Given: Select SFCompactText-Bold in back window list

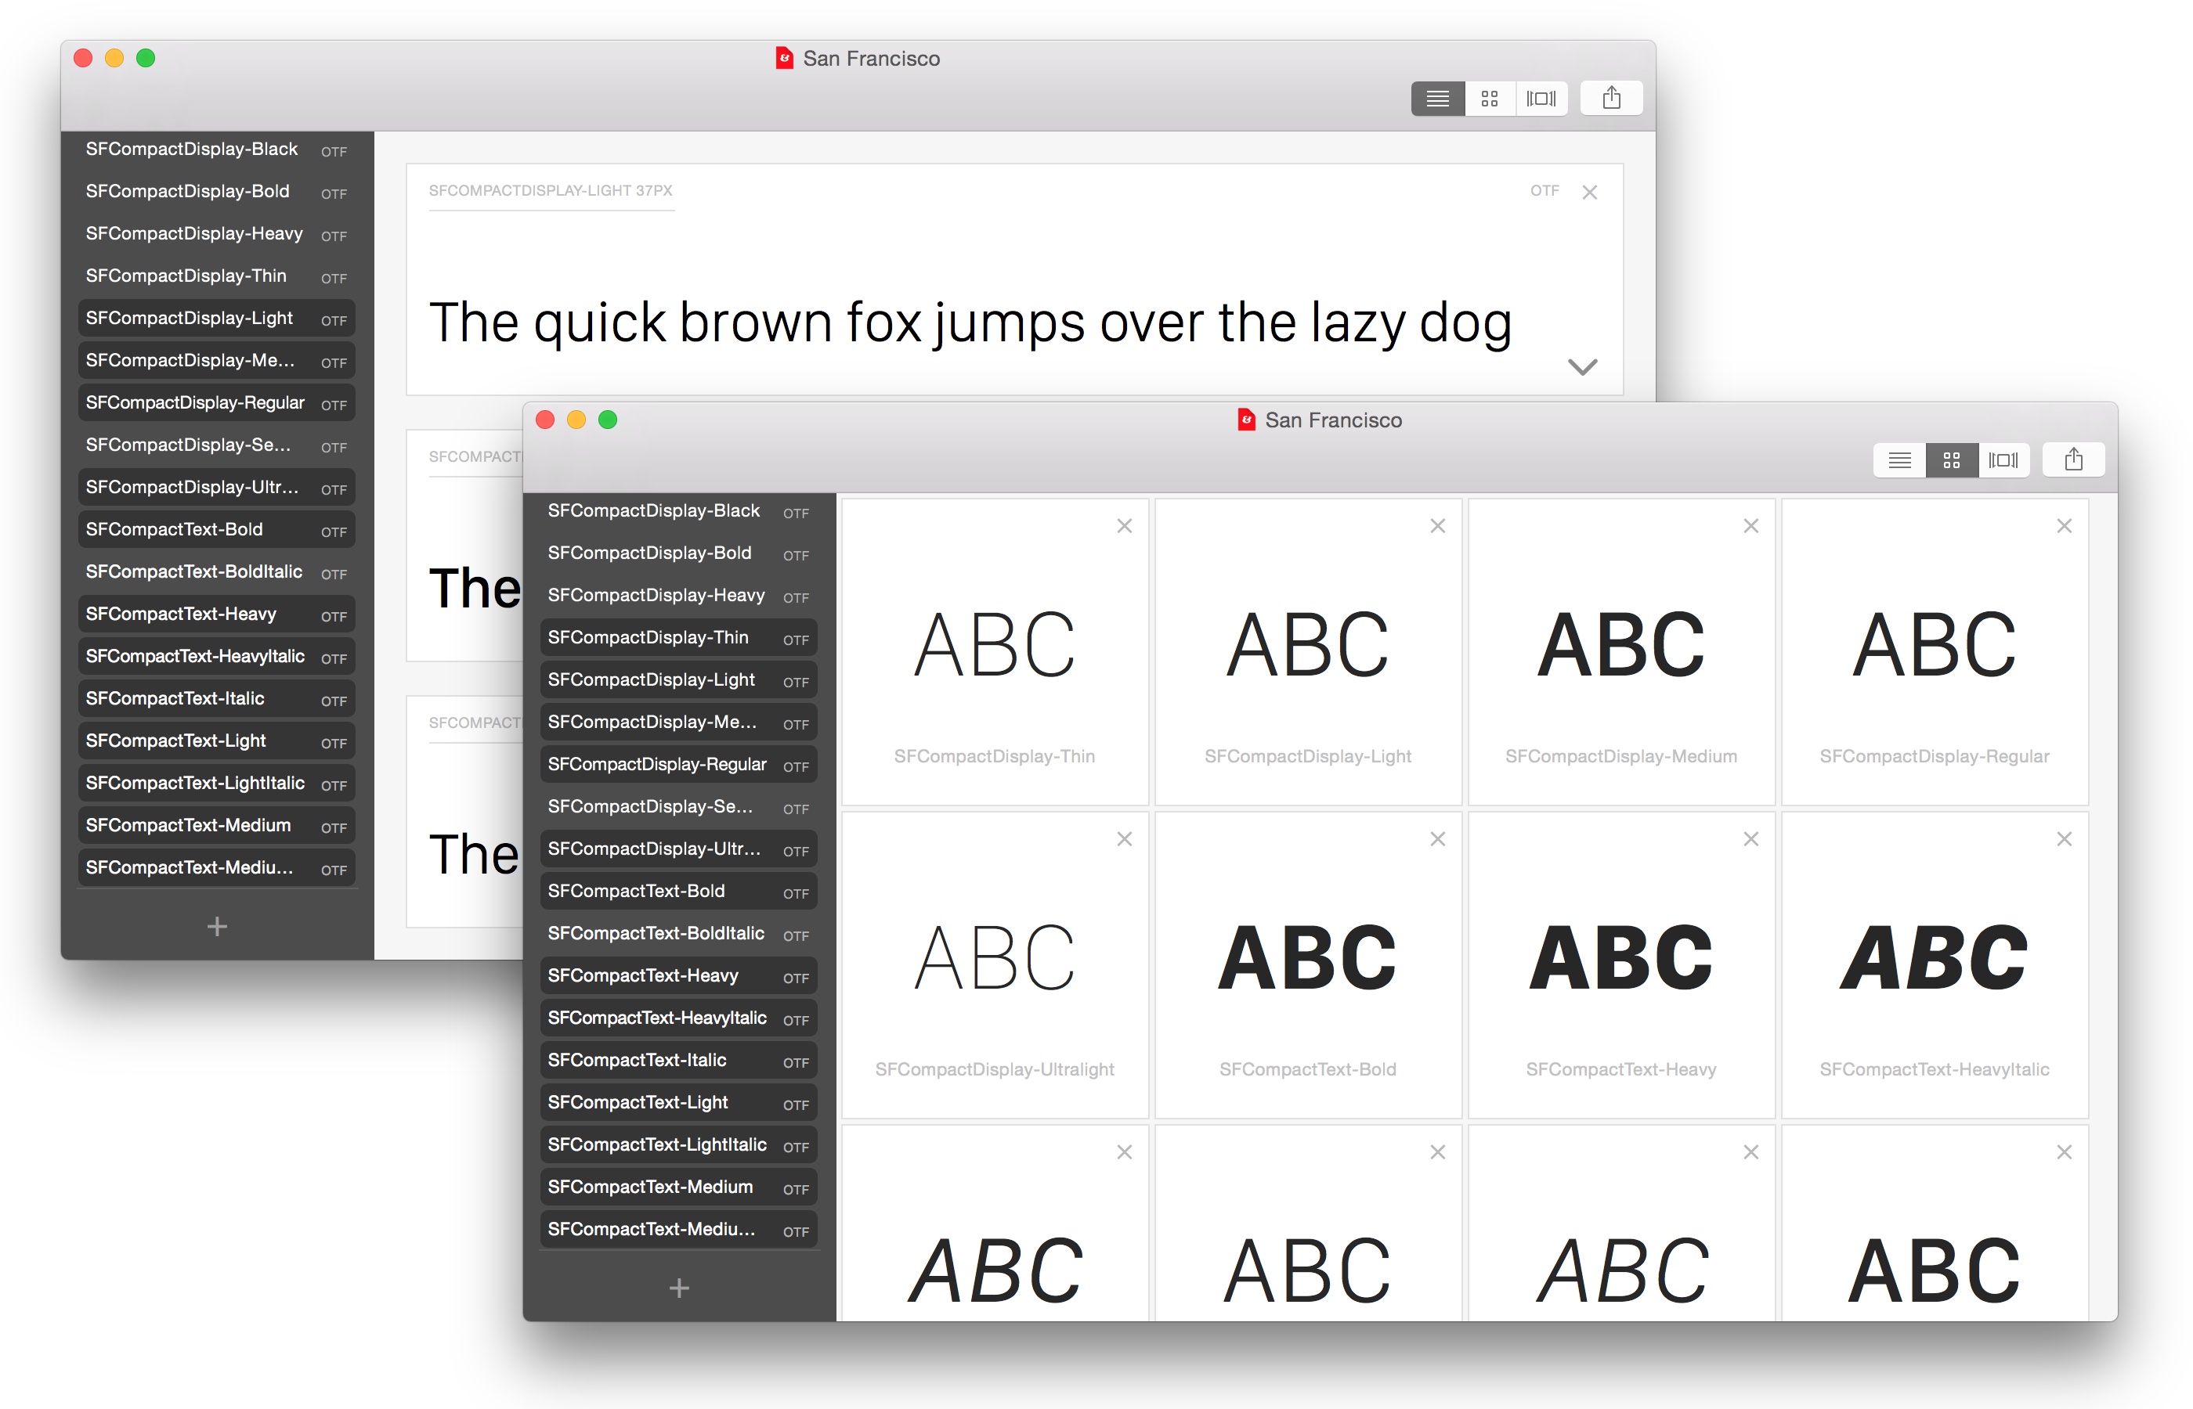Looking at the screenshot, I should (174, 530).
